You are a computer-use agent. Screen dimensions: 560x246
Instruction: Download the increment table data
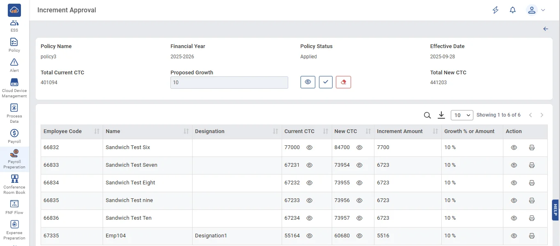tap(441, 115)
